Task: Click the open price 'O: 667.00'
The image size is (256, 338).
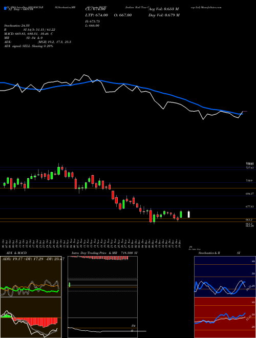Action: point(122,15)
